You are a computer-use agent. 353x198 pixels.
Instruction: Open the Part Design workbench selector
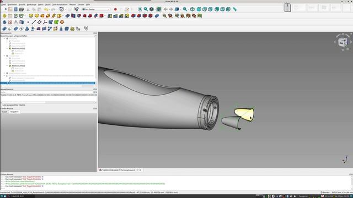96,9
